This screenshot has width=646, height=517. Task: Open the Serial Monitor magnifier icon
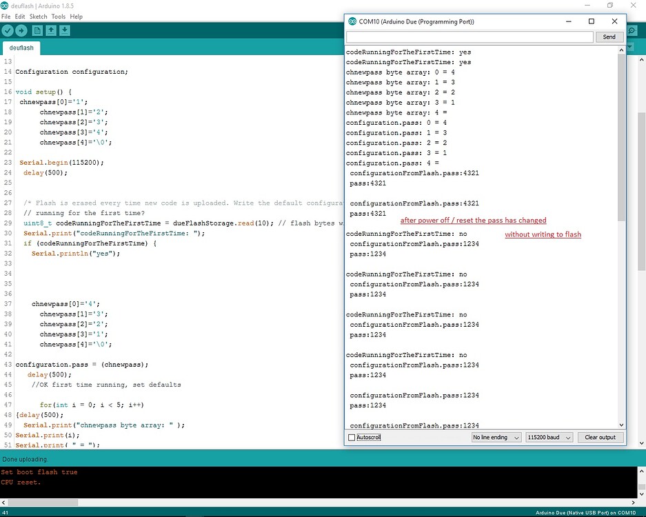click(631, 30)
